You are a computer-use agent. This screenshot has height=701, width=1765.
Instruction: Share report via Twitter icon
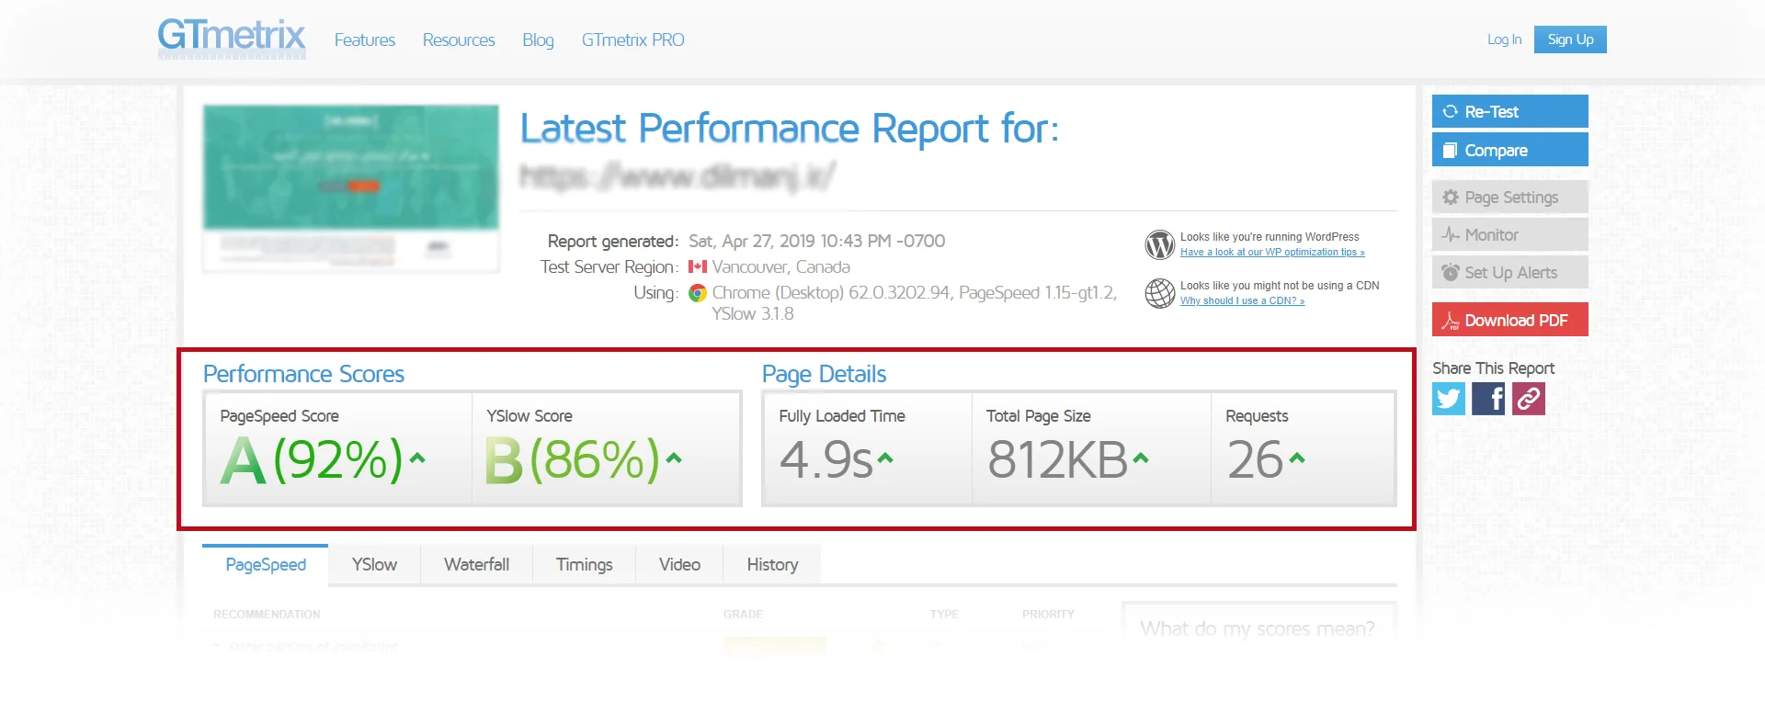(x=1449, y=399)
